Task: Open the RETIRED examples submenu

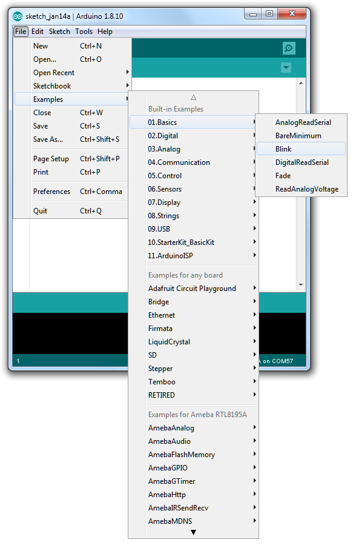Action: point(193,395)
